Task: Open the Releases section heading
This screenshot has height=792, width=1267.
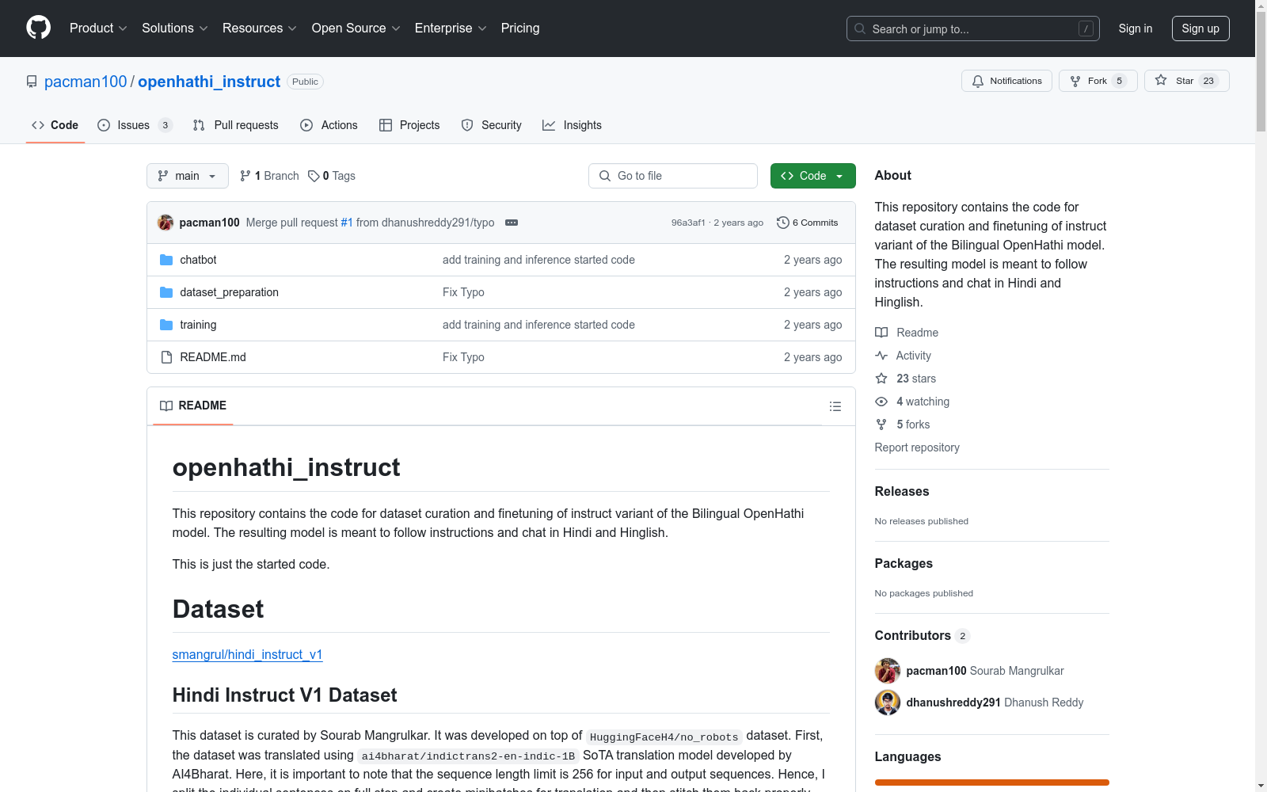Action: click(902, 491)
